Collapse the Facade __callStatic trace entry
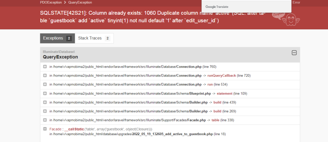 45,129
